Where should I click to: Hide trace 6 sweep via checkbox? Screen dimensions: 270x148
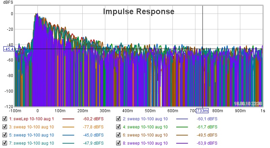[118, 135]
